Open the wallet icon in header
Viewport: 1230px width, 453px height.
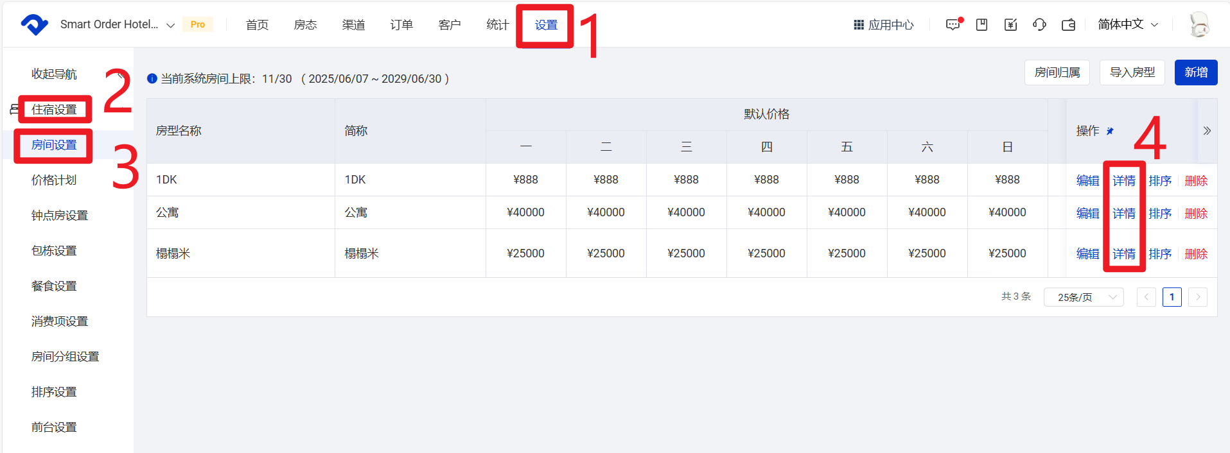point(1068,25)
